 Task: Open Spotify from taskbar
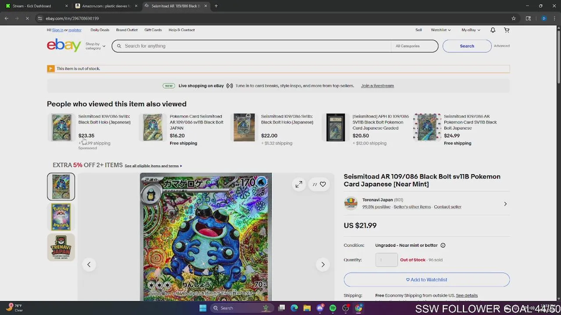pos(333,308)
